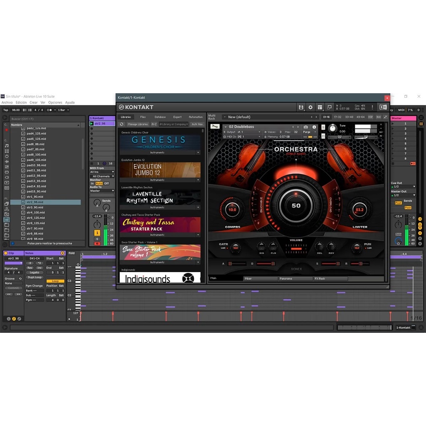Click the camera snapshot icon
Screen dimensions: 426x426
[x=306, y=127]
